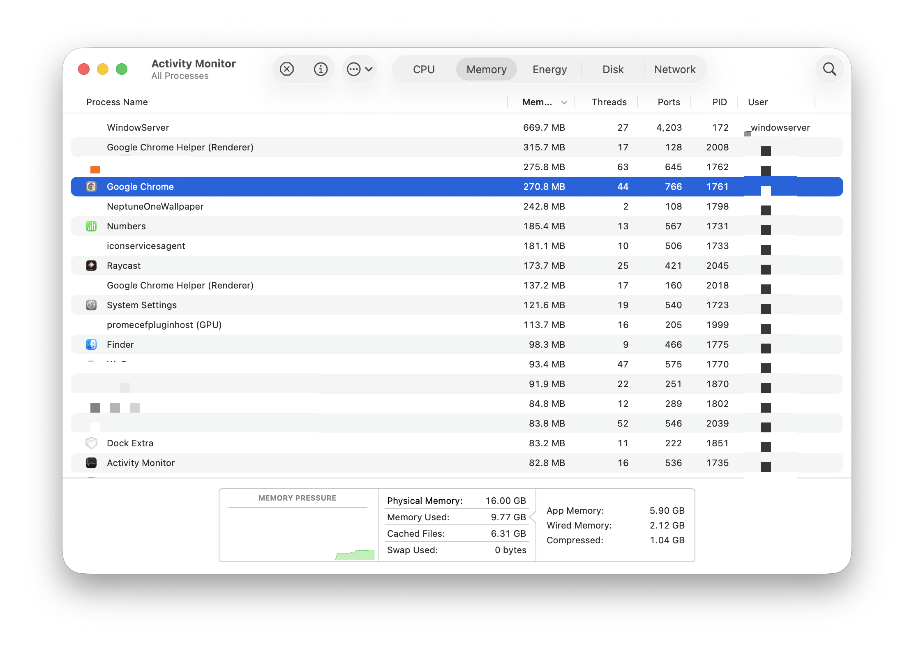Click the green zoom window button
The width and height of the screenshot is (914, 651).
122,69
